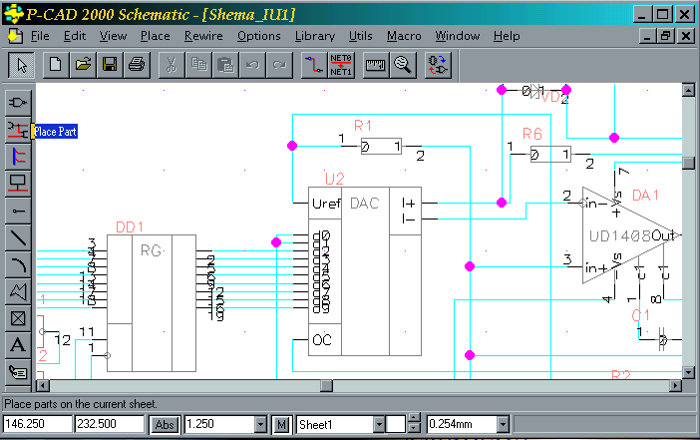700x440 pixels.
Task: Select the Place Pin tool
Action: (18, 211)
